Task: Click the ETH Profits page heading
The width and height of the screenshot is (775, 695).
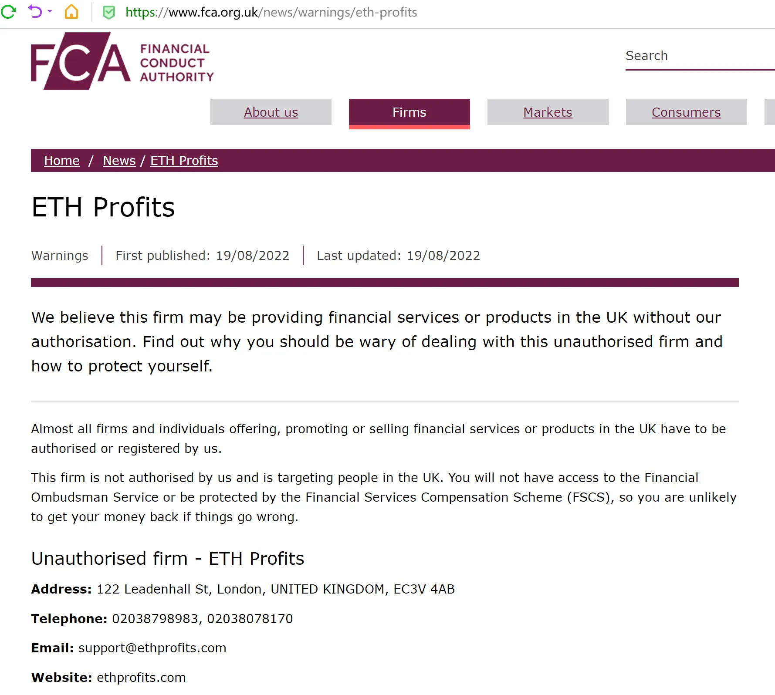Action: [x=103, y=207]
